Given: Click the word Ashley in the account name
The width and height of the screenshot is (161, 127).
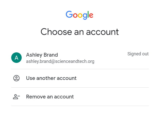Looking at the screenshot, I should click(34, 55).
